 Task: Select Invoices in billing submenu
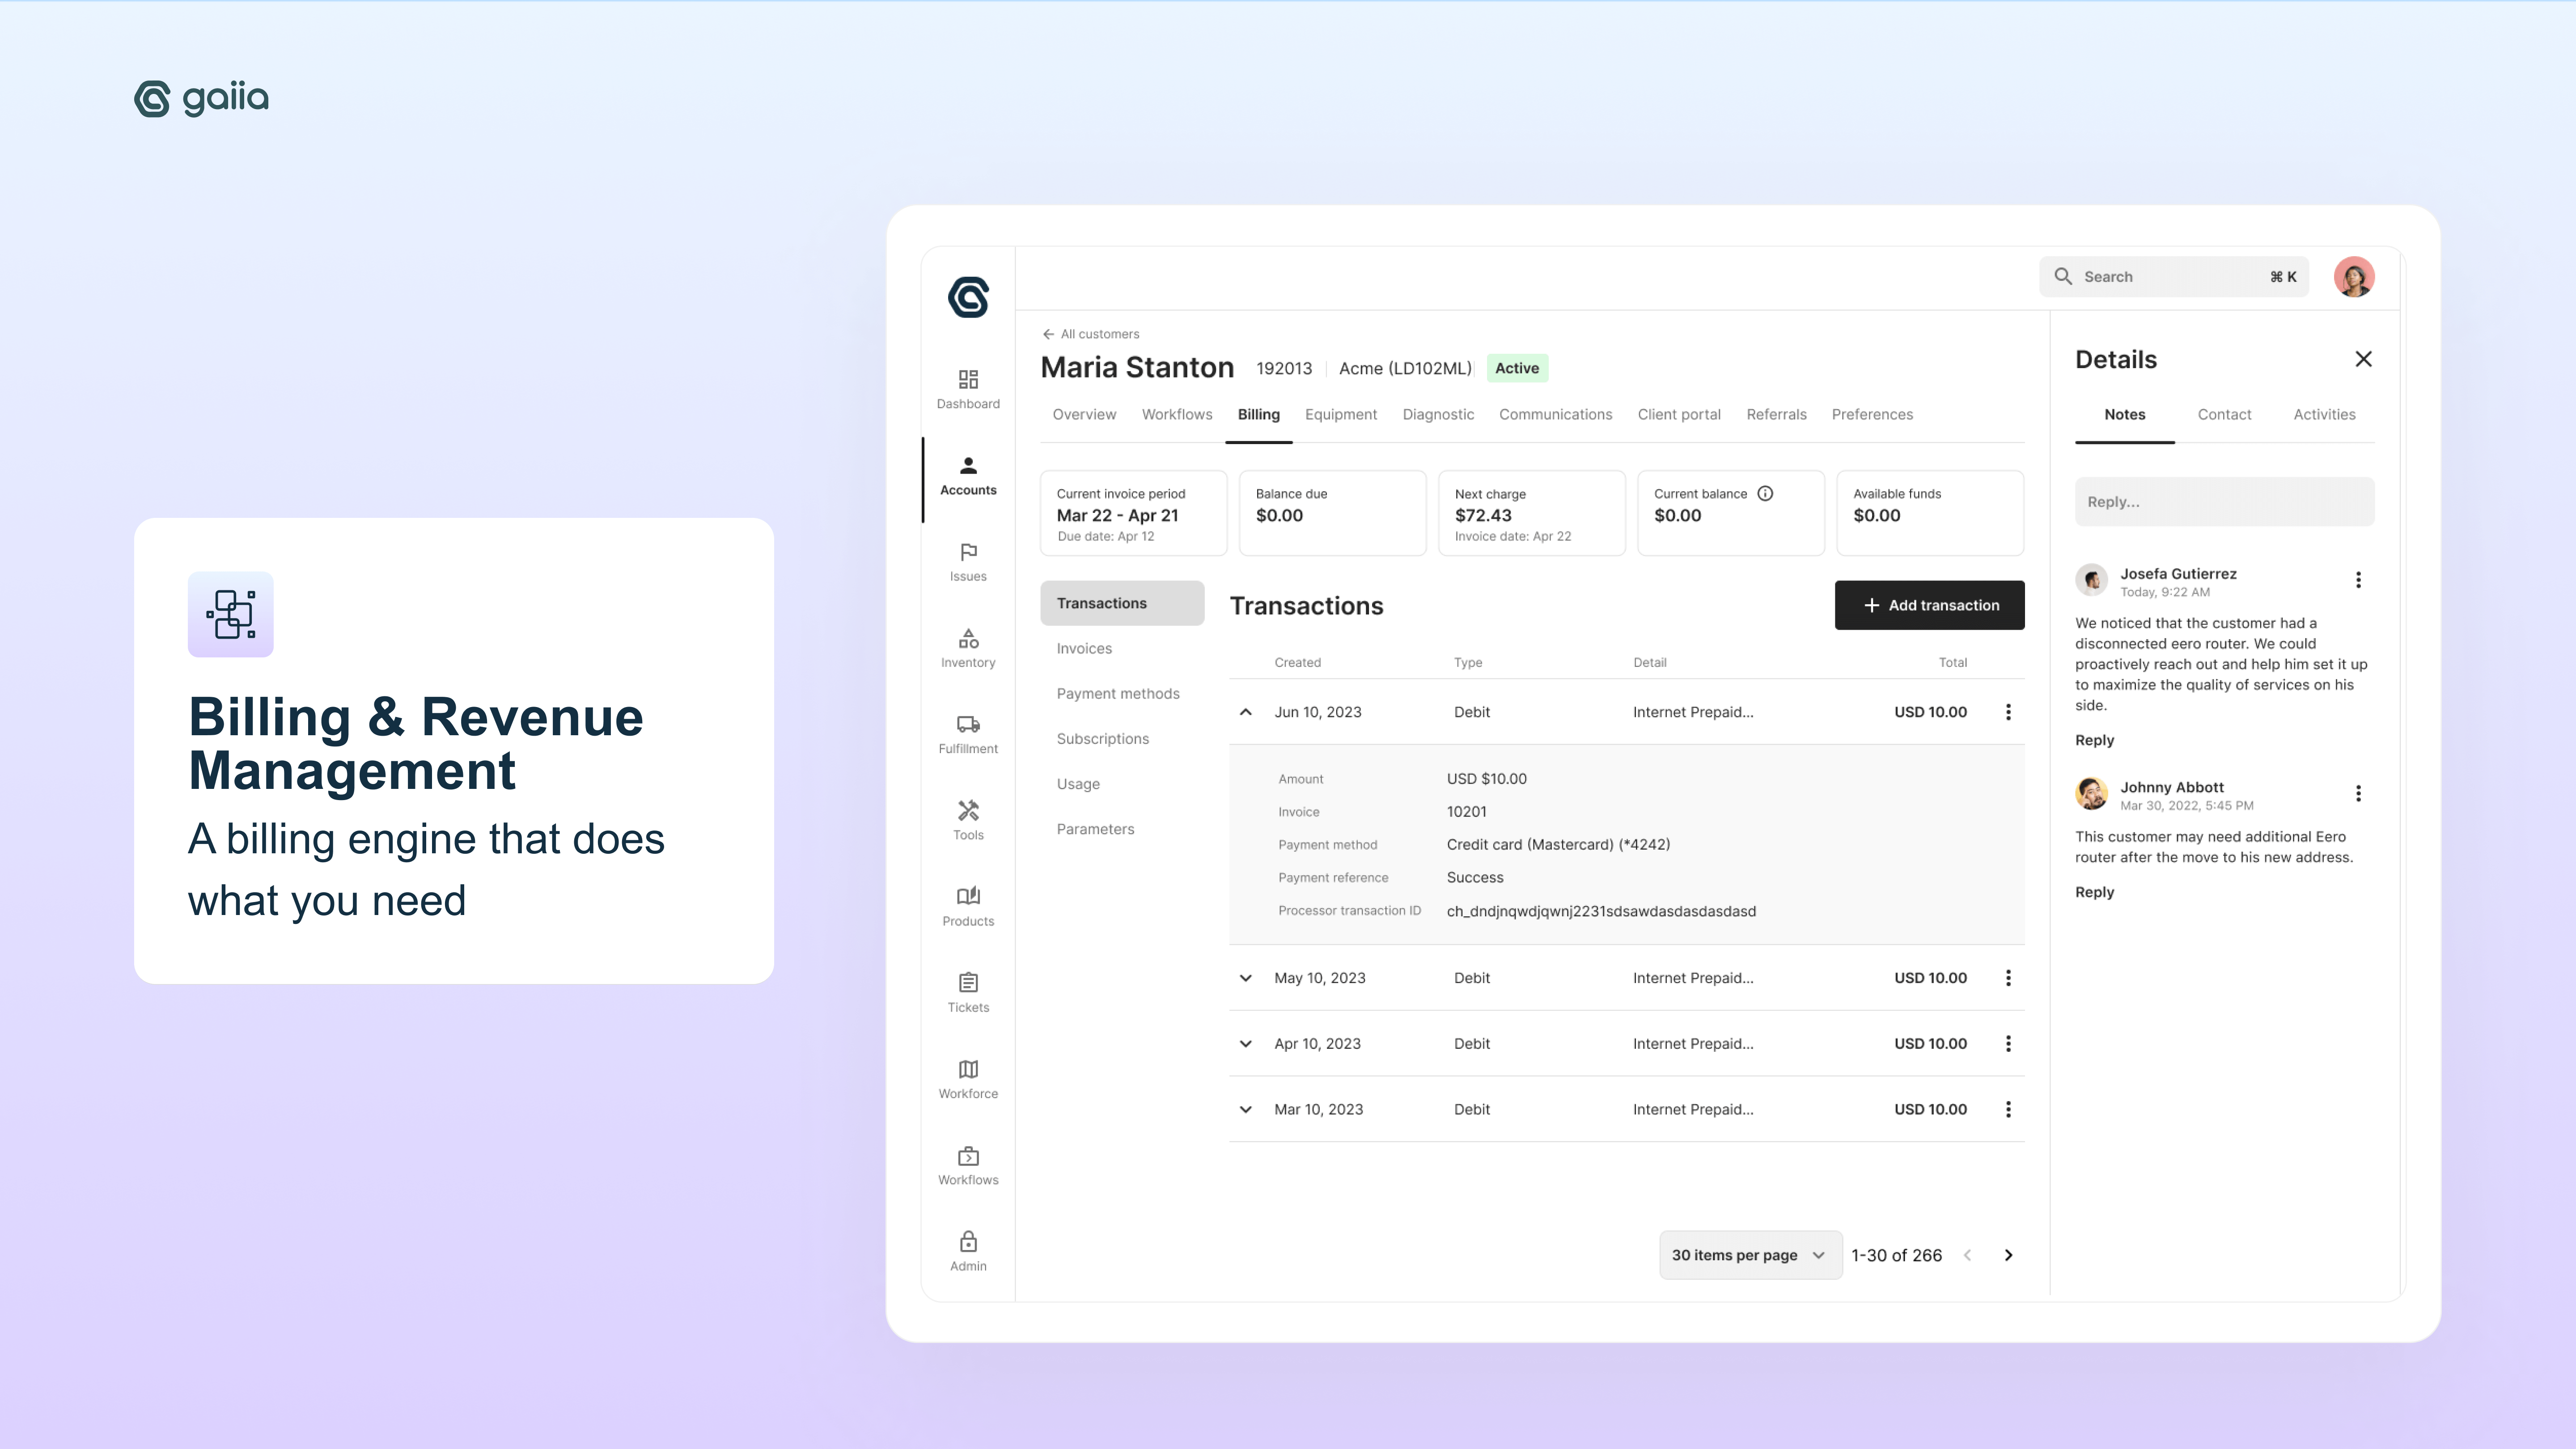(x=1084, y=648)
